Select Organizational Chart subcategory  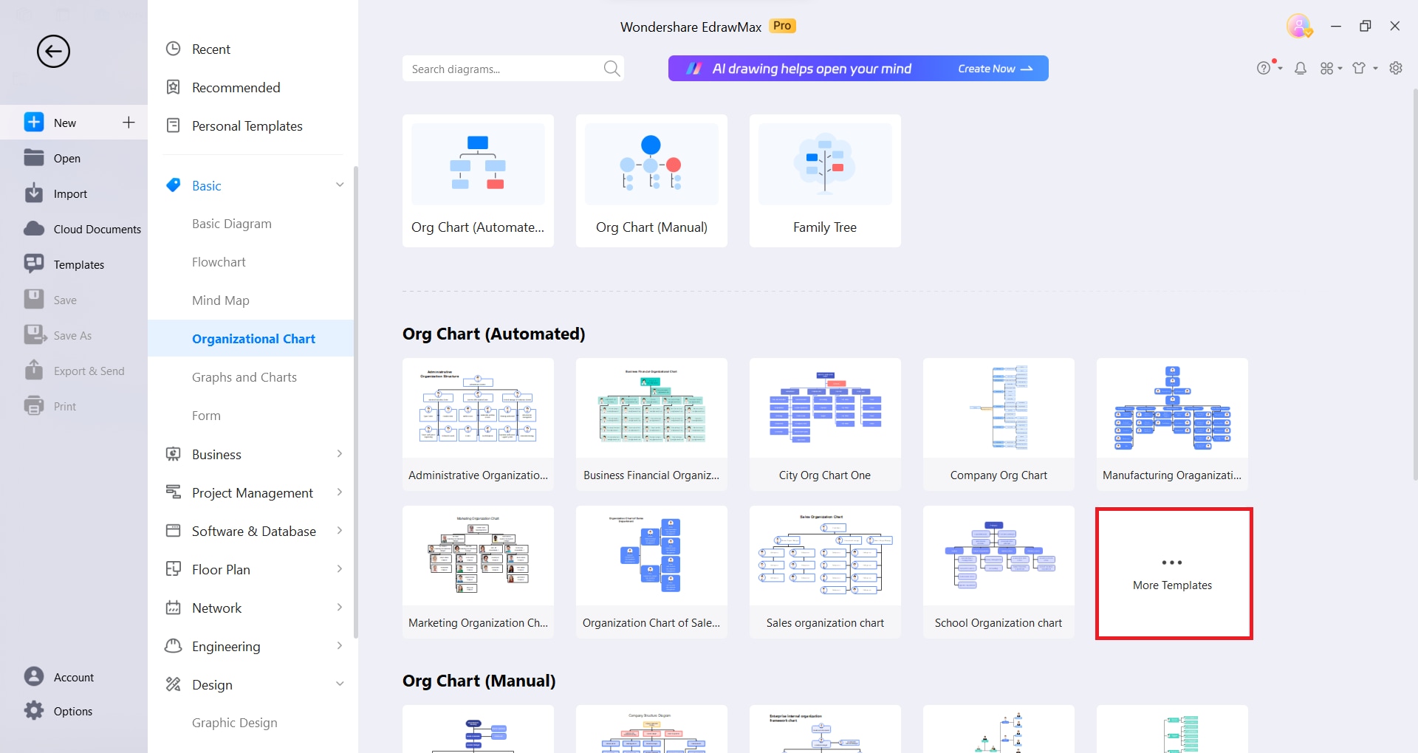tap(253, 339)
